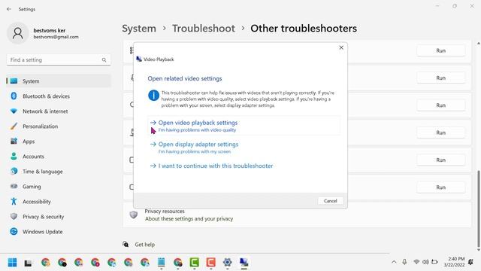Navigate to System breadcrumb

[x=139, y=29]
